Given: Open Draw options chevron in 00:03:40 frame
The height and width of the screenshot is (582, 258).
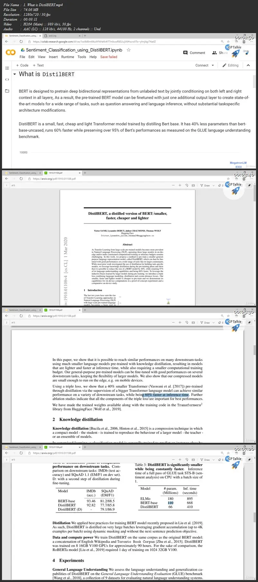Looking at the screenshot, I should coord(213,185).
